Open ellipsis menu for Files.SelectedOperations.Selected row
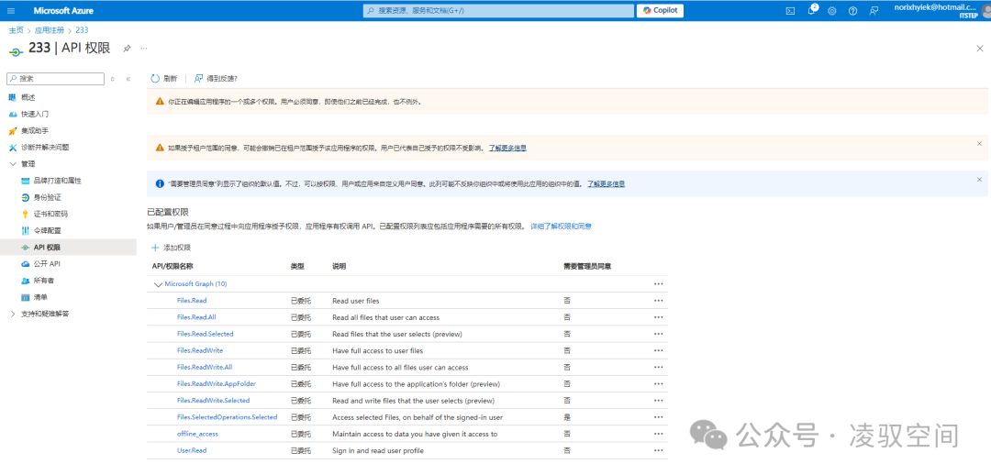The width and height of the screenshot is (991, 475). [x=659, y=417]
